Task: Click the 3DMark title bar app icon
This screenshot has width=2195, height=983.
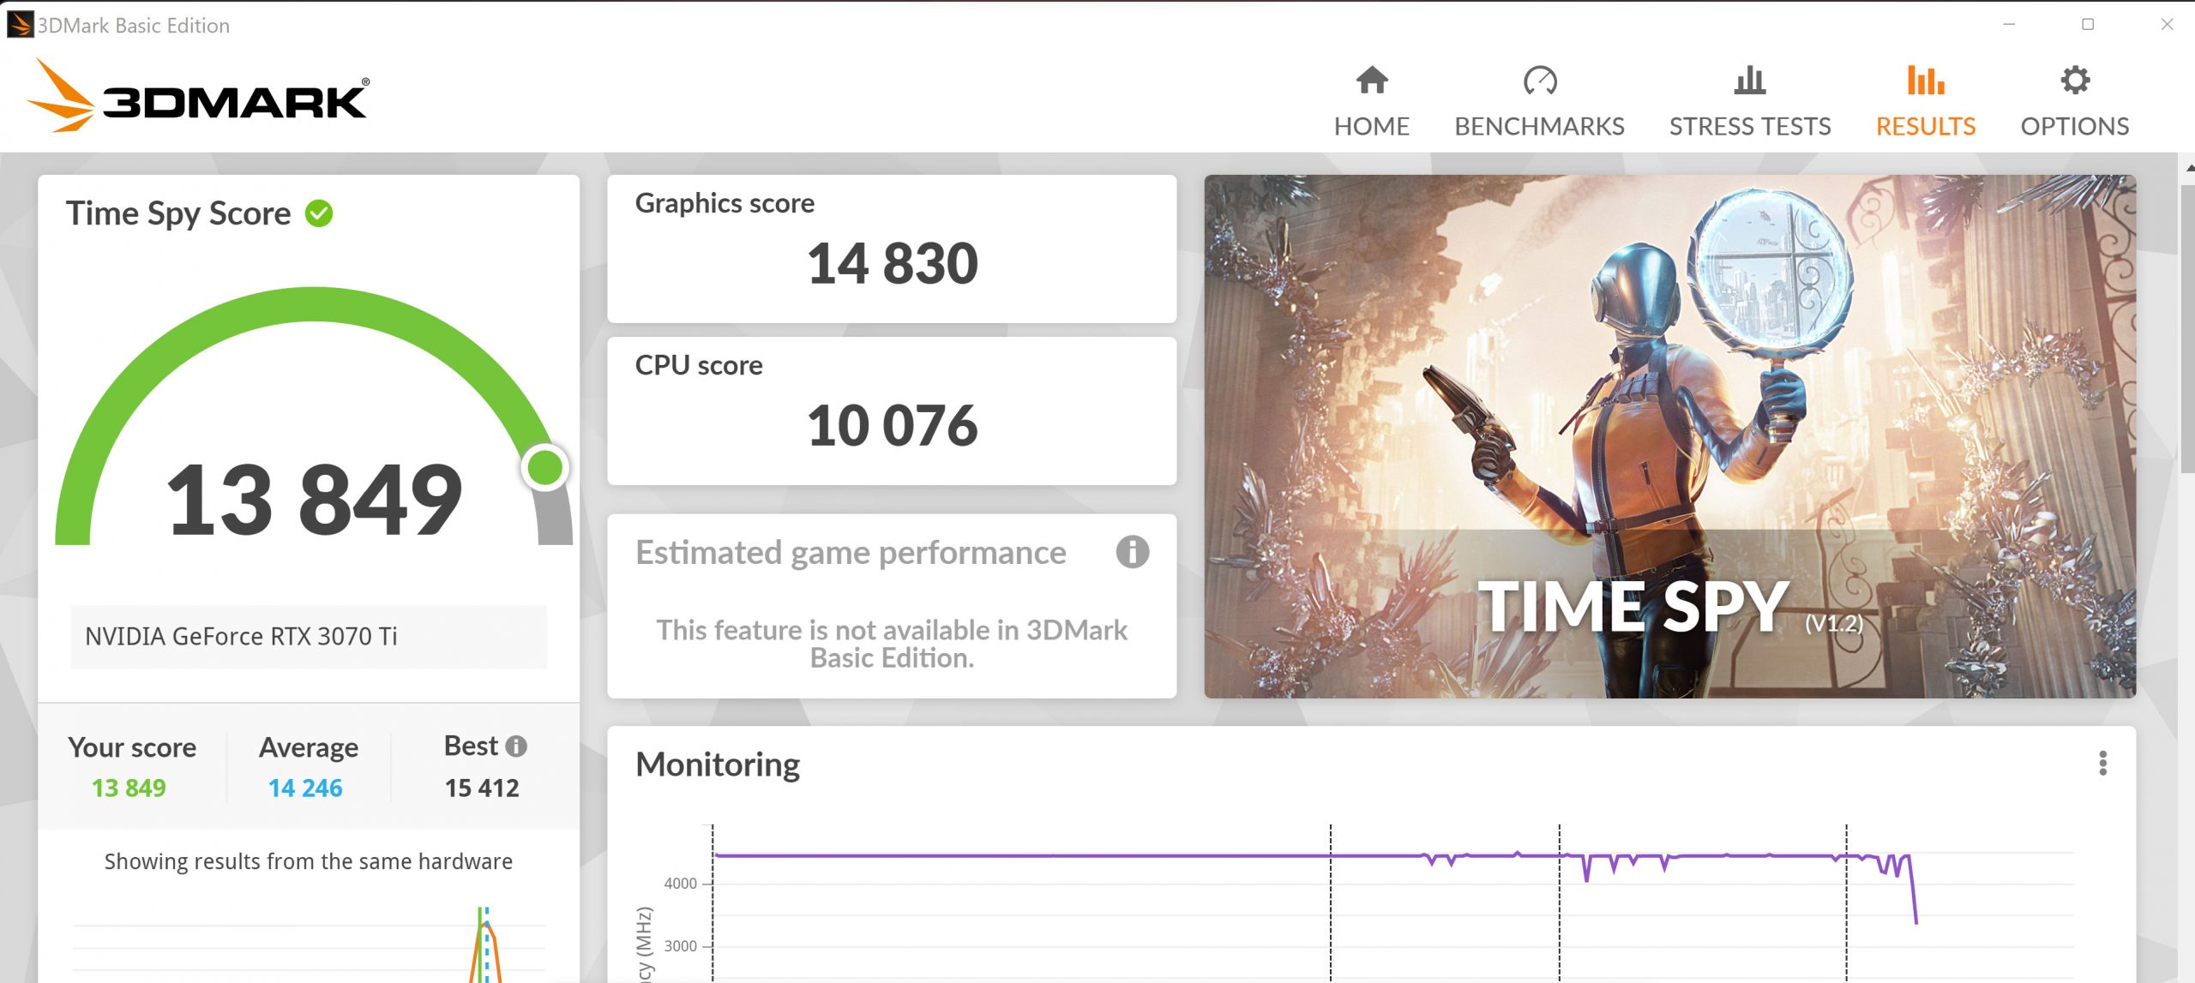Action: [x=20, y=25]
